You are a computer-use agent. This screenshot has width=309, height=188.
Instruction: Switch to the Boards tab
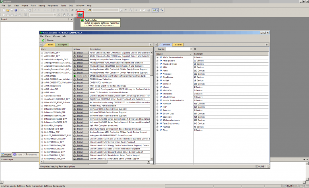[178, 45]
